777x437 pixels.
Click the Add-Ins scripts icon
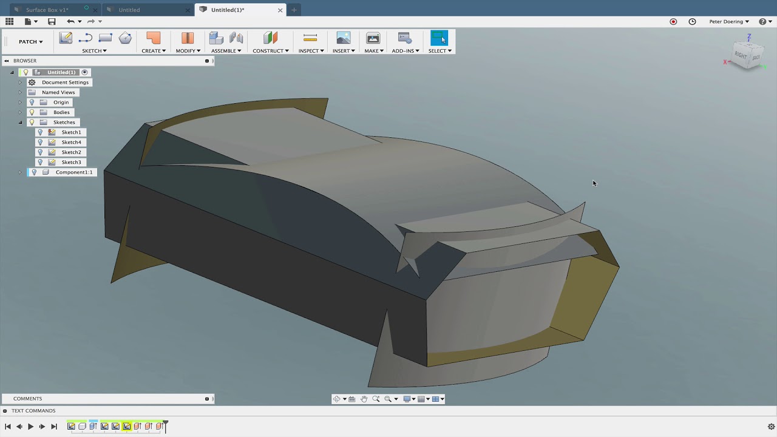405,38
